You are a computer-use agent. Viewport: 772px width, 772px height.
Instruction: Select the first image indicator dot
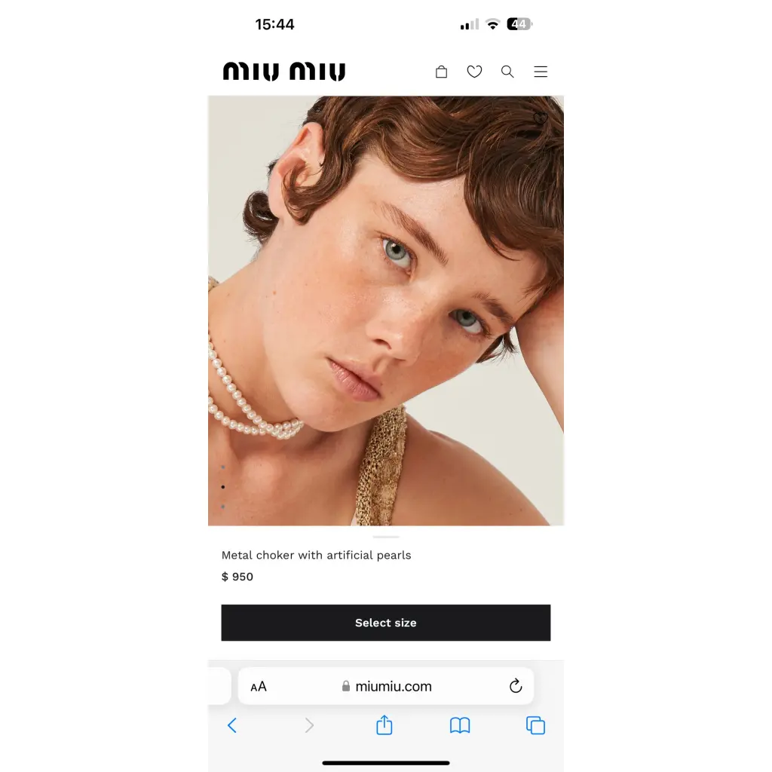pos(223,467)
